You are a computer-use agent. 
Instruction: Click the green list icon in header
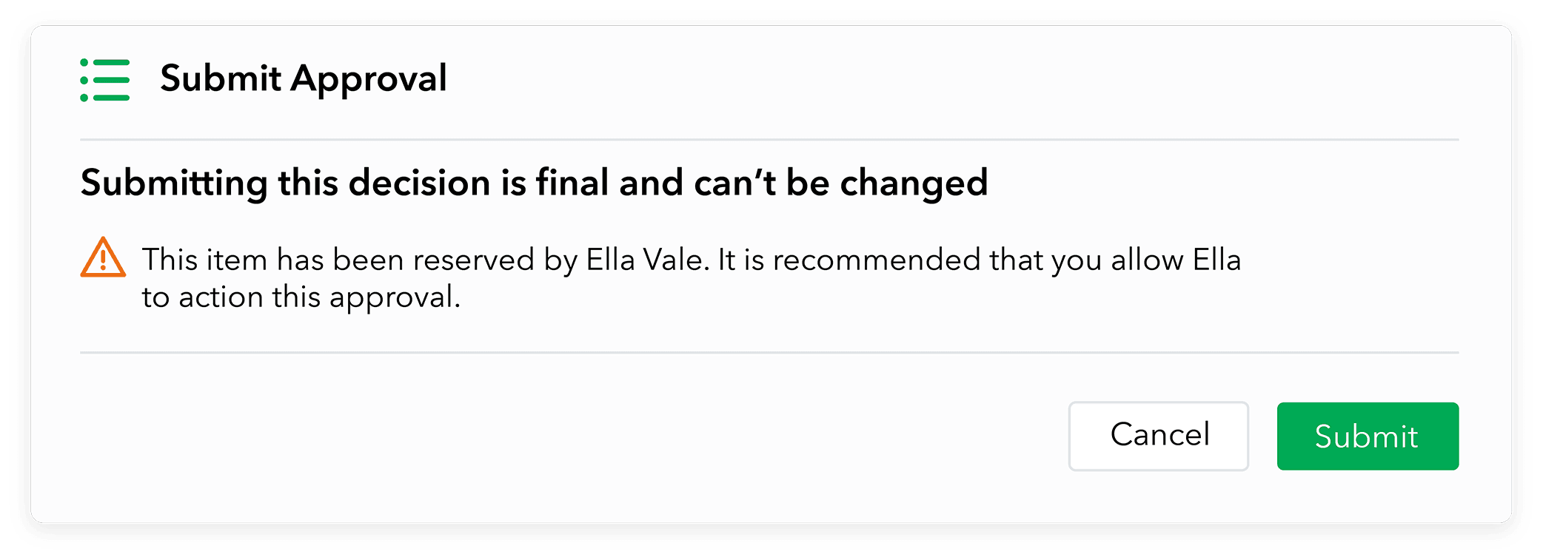tap(105, 80)
